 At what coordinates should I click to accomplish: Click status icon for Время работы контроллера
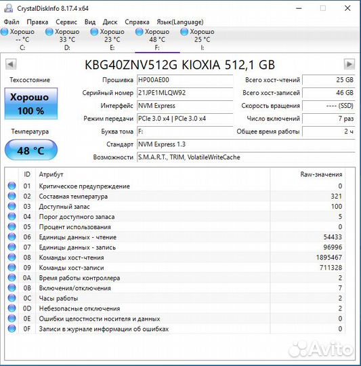[12, 278]
